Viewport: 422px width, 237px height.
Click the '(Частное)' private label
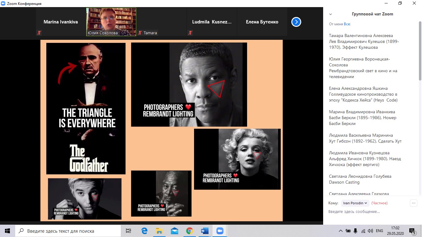(x=379, y=203)
